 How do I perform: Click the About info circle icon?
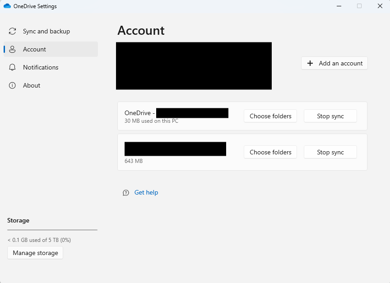click(x=12, y=86)
